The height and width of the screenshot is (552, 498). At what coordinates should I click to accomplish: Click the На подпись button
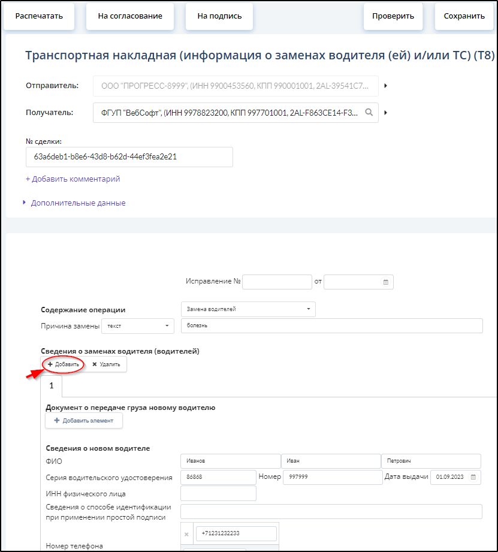219,16
